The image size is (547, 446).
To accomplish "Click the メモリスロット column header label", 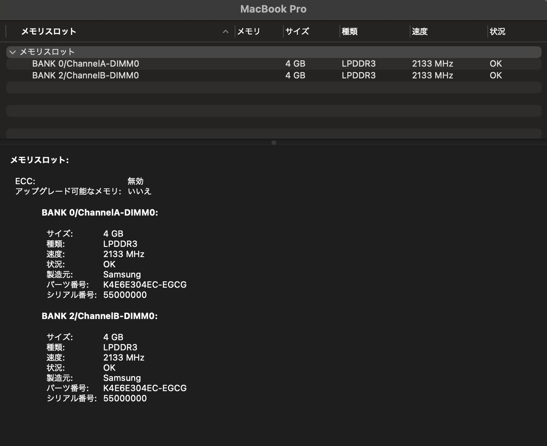I will click(x=48, y=31).
